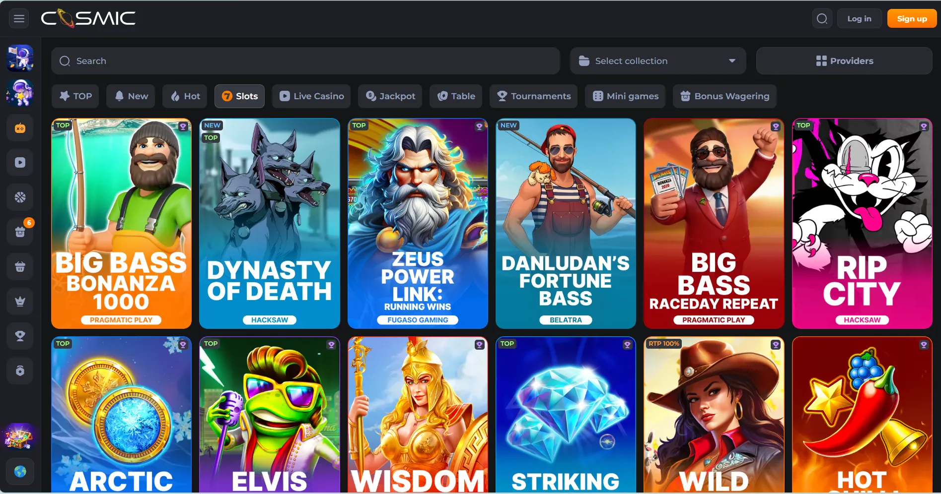Open Zeus Power Link game
Screen dimensions: 941x494
418,223
